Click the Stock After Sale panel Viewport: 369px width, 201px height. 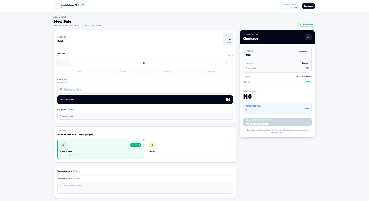pyautogui.click(x=277, y=108)
